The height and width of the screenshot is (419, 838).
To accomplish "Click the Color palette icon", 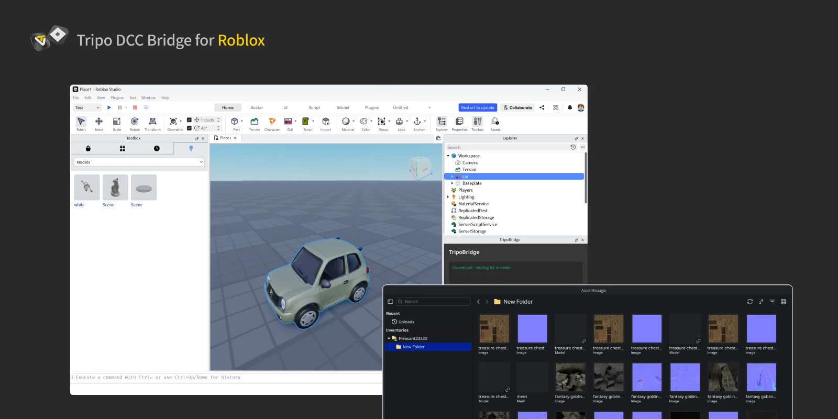I will (363, 122).
